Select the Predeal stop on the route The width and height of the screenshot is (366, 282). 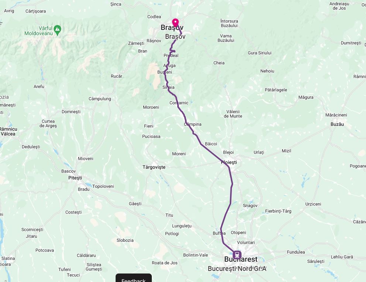coord(171,55)
